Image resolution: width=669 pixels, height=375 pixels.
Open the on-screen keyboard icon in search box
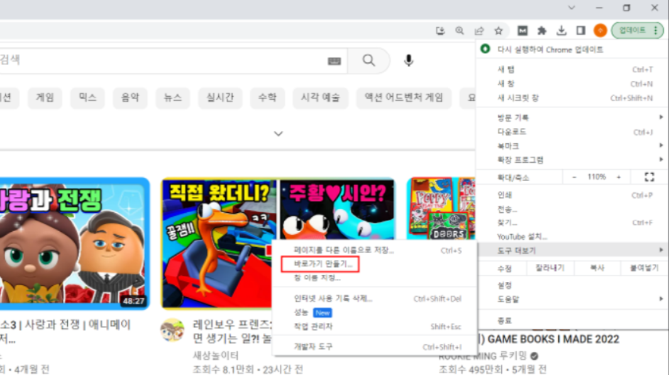click(334, 61)
